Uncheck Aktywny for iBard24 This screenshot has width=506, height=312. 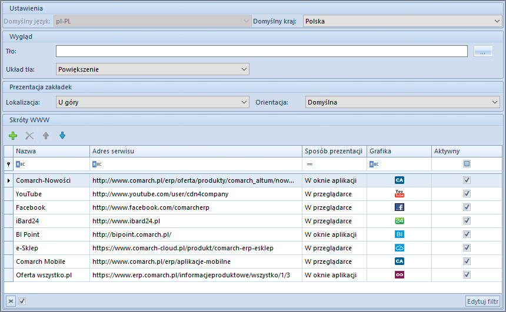pos(467,221)
